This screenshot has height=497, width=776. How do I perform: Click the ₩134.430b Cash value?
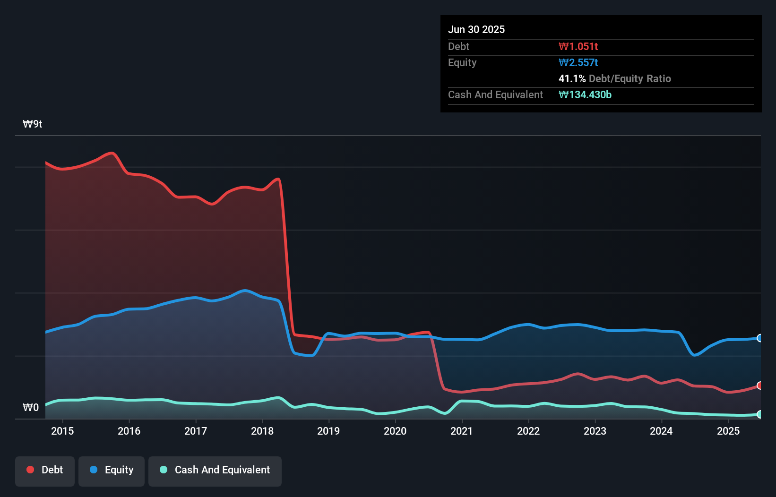585,94
